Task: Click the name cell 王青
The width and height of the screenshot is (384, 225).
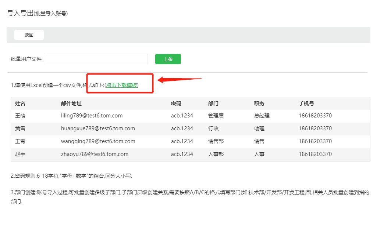Action: click(20, 141)
